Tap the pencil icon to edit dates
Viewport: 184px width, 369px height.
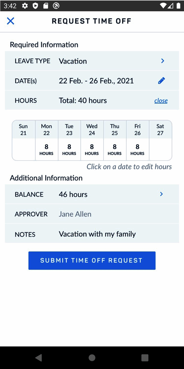pyautogui.click(x=162, y=81)
